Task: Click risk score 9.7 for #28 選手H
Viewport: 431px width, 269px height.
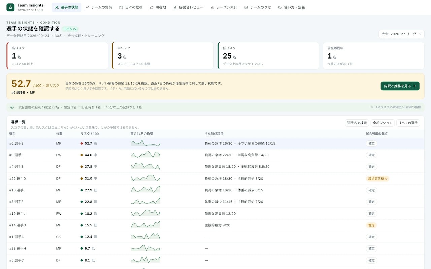Action: click(x=87, y=249)
